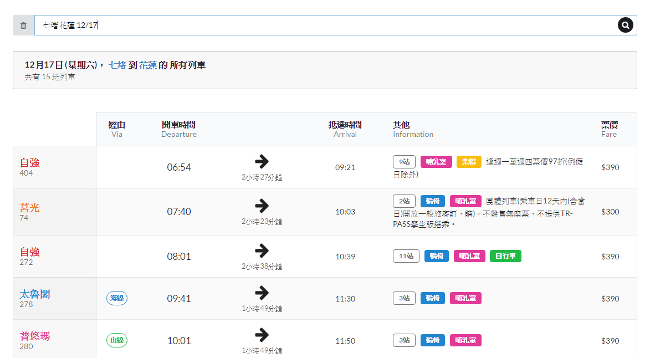The image size is (650, 358).
Task: Click the 9站 stops badge for train 404
Action: pyautogui.click(x=404, y=162)
